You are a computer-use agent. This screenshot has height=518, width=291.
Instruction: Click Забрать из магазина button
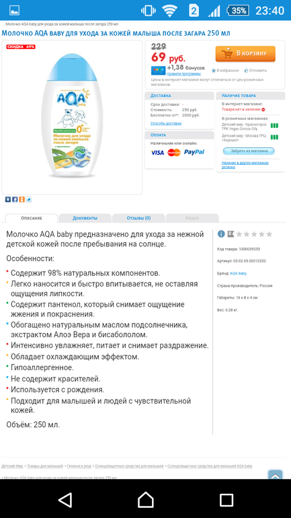click(249, 151)
